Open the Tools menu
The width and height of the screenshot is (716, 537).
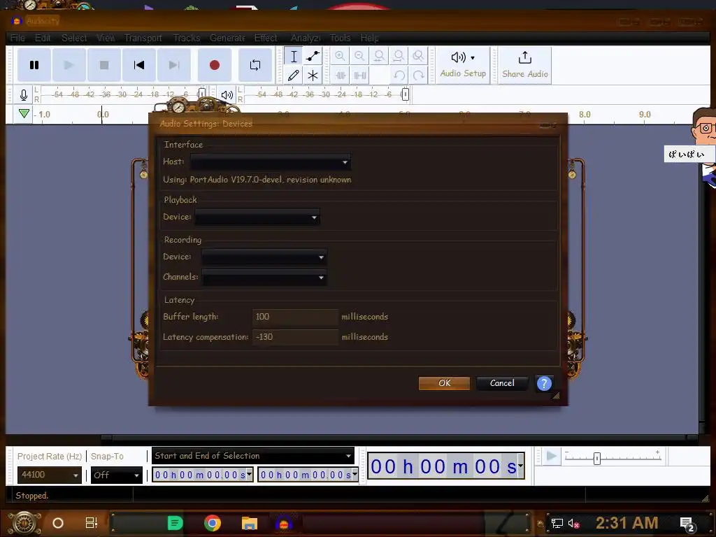[341, 38]
